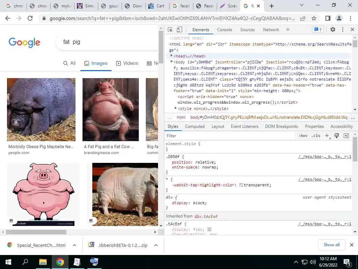
Task: Add a new style rule plus icon
Action: (327, 136)
